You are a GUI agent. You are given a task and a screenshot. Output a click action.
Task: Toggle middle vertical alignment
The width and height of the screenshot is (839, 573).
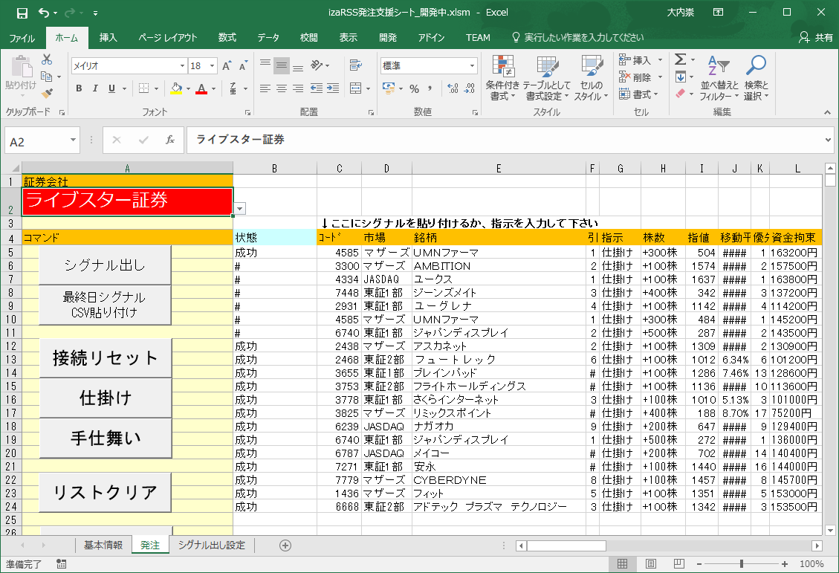click(x=282, y=65)
